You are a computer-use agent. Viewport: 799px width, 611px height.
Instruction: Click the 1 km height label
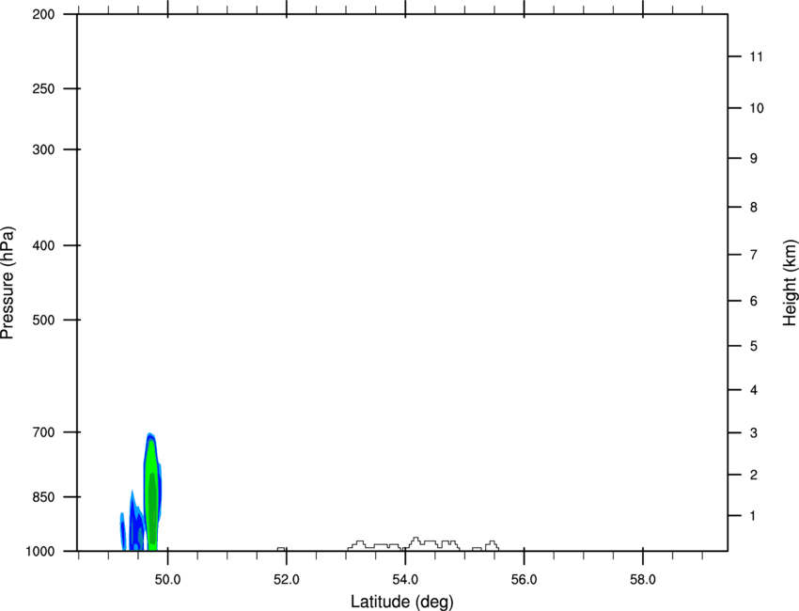tap(753, 516)
